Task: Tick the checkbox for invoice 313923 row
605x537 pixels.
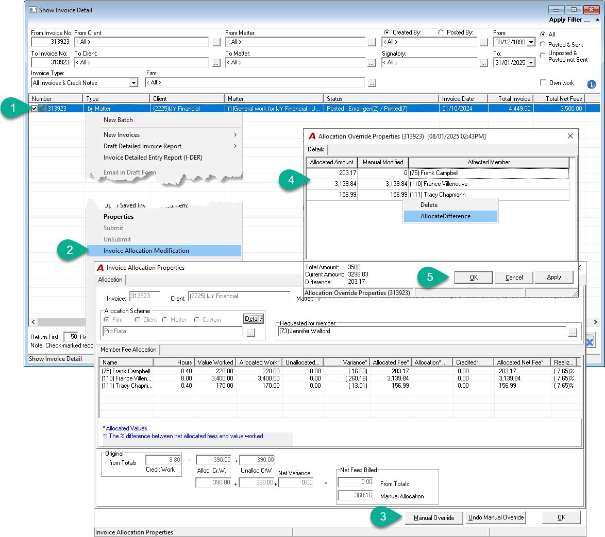Action: coord(35,109)
